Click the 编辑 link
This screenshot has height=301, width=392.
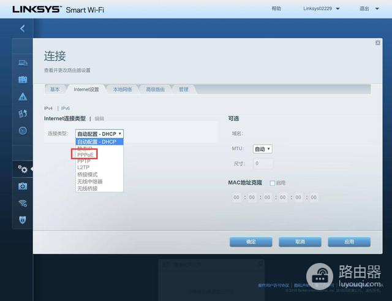[99, 118]
